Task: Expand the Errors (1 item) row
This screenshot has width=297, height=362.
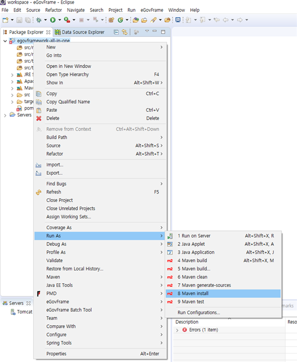Action: [x=177, y=331]
